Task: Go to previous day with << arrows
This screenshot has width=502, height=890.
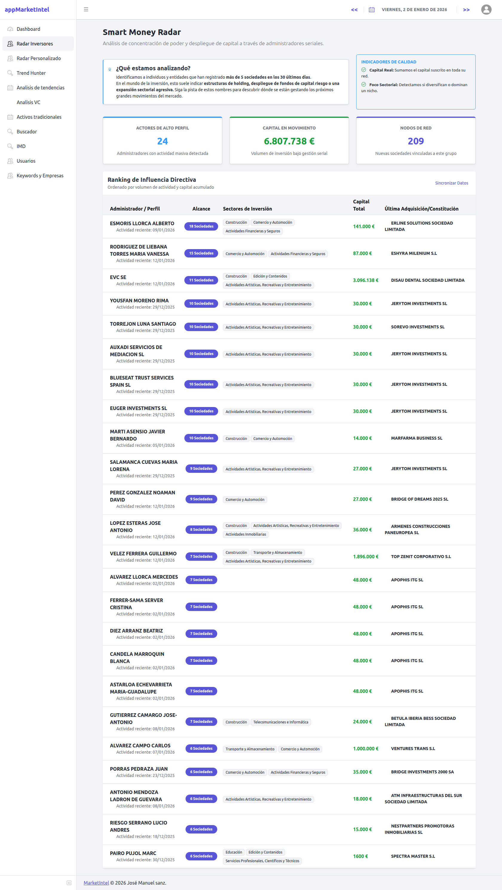Action: (x=354, y=10)
